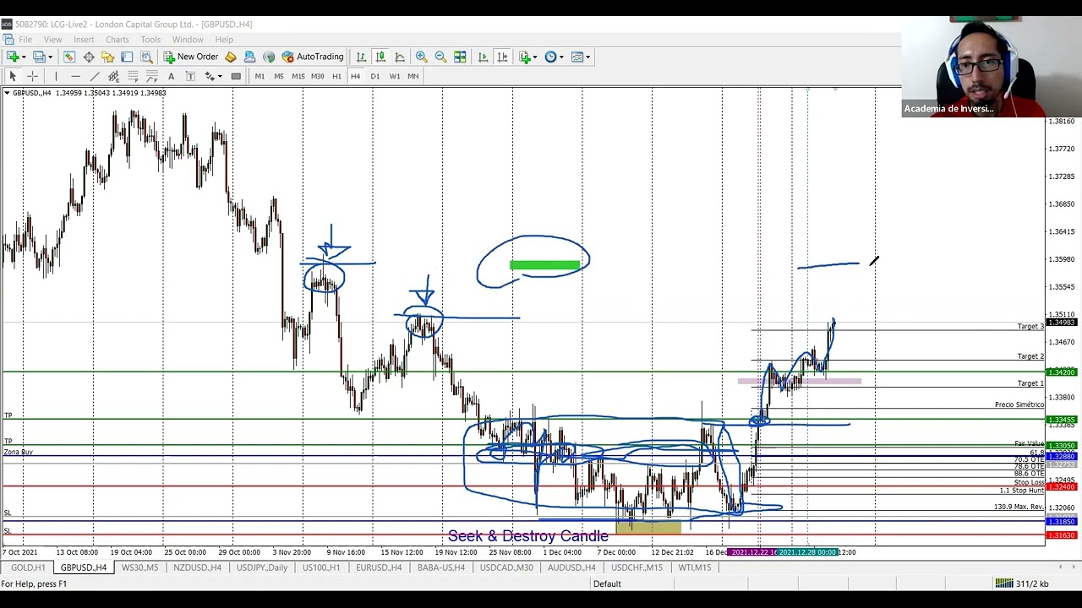The image size is (1082, 608).
Task: Open MetaEditor with the yellow diamond icon
Action: click(x=230, y=57)
